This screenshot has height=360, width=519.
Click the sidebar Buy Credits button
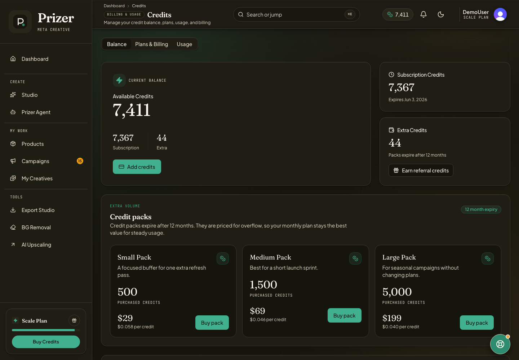46,342
